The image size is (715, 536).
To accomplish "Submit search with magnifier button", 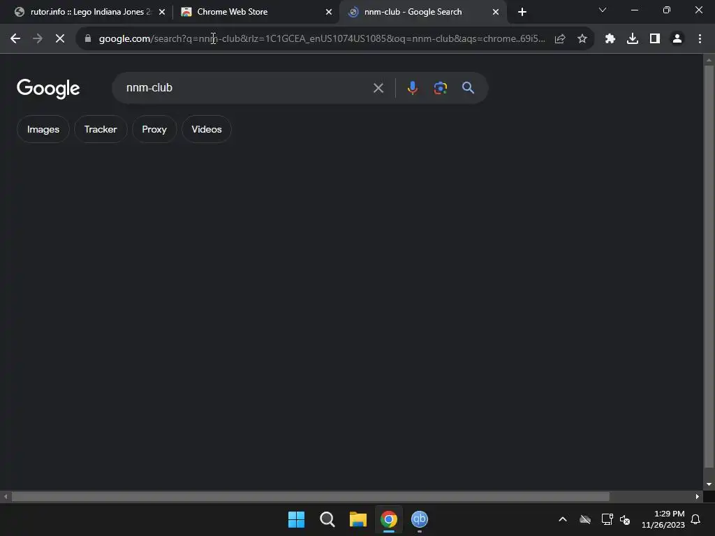I will [x=468, y=88].
